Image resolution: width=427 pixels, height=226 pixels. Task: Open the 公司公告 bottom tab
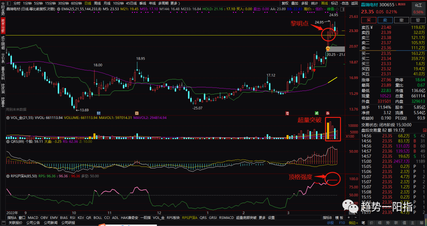click(33, 223)
